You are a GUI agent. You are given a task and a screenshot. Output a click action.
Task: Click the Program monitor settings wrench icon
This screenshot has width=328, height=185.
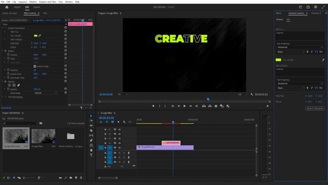tap(252, 95)
